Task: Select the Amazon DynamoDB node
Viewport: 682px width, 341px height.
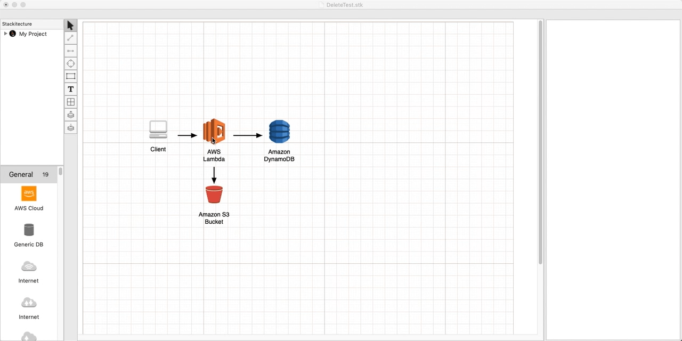Action: tap(279, 132)
